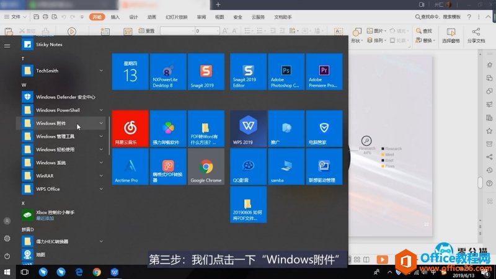Click the WPS 2019 tile

tap(248, 128)
